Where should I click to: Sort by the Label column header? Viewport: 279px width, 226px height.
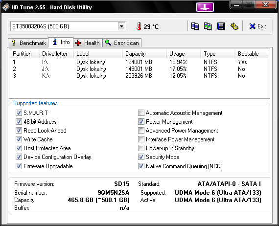[98, 54]
